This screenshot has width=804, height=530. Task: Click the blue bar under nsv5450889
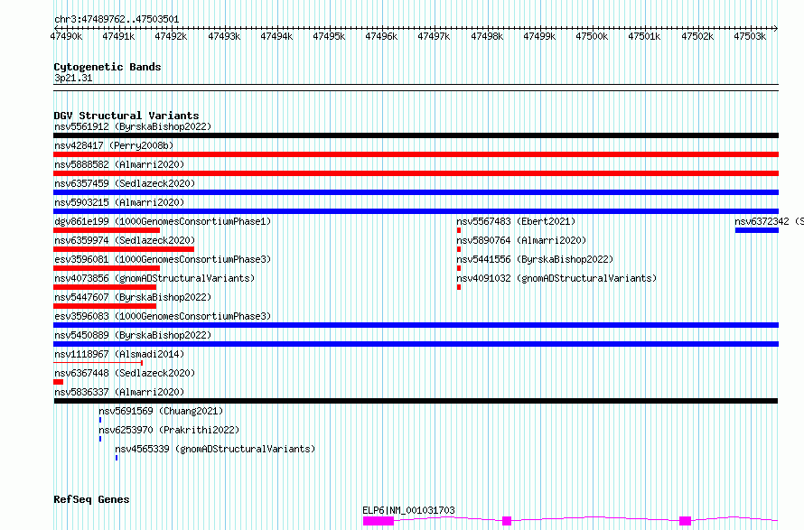coord(416,344)
